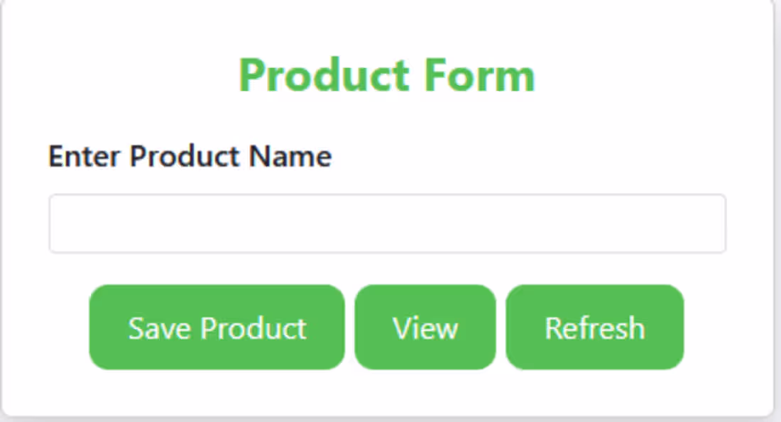This screenshot has height=422, width=781.
Task: Select the Enter Product Name label
Action: 189,156
